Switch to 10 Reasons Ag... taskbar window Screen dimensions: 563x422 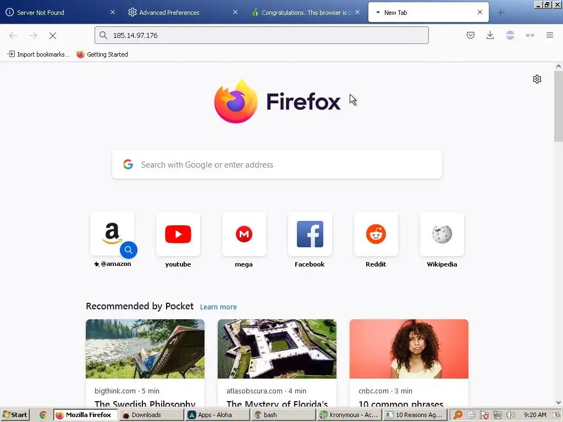tap(415, 415)
